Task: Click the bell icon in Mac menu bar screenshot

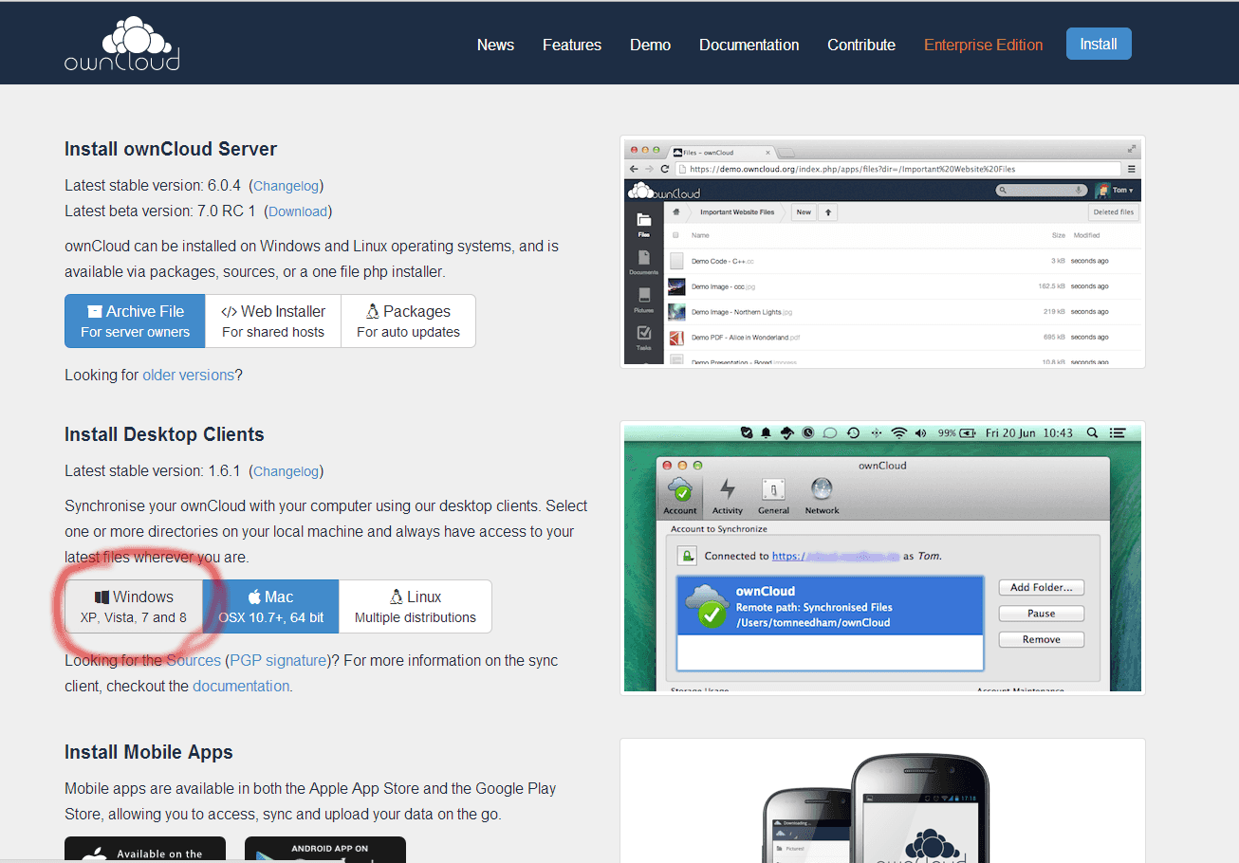Action: tap(766, 432)
